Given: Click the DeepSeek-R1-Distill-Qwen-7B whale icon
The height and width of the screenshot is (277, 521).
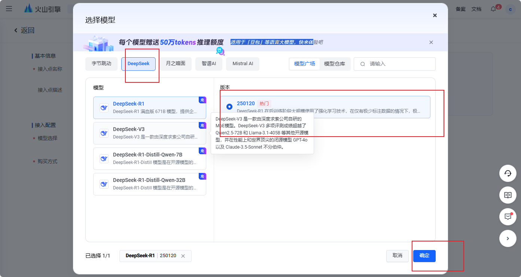Looking at the screenshot, I should (104, 159).
